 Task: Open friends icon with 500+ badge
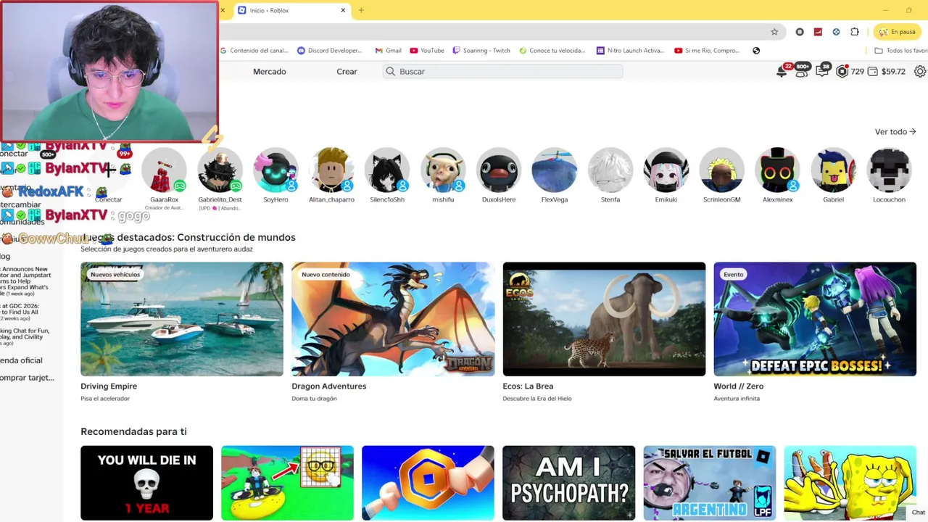pos(802,71)
